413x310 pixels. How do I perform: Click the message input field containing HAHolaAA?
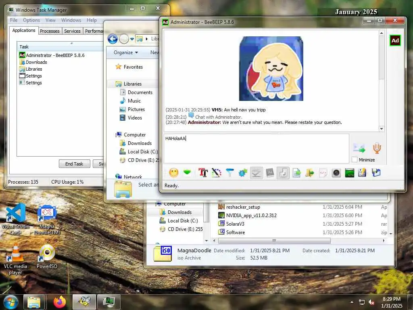pyautogui.click(x=256, y=149)
